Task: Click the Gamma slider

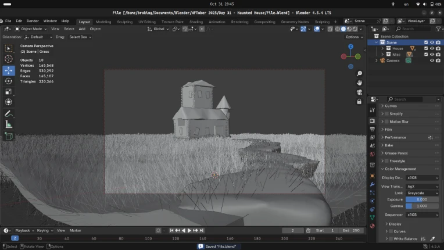Action: coord(422,206)
